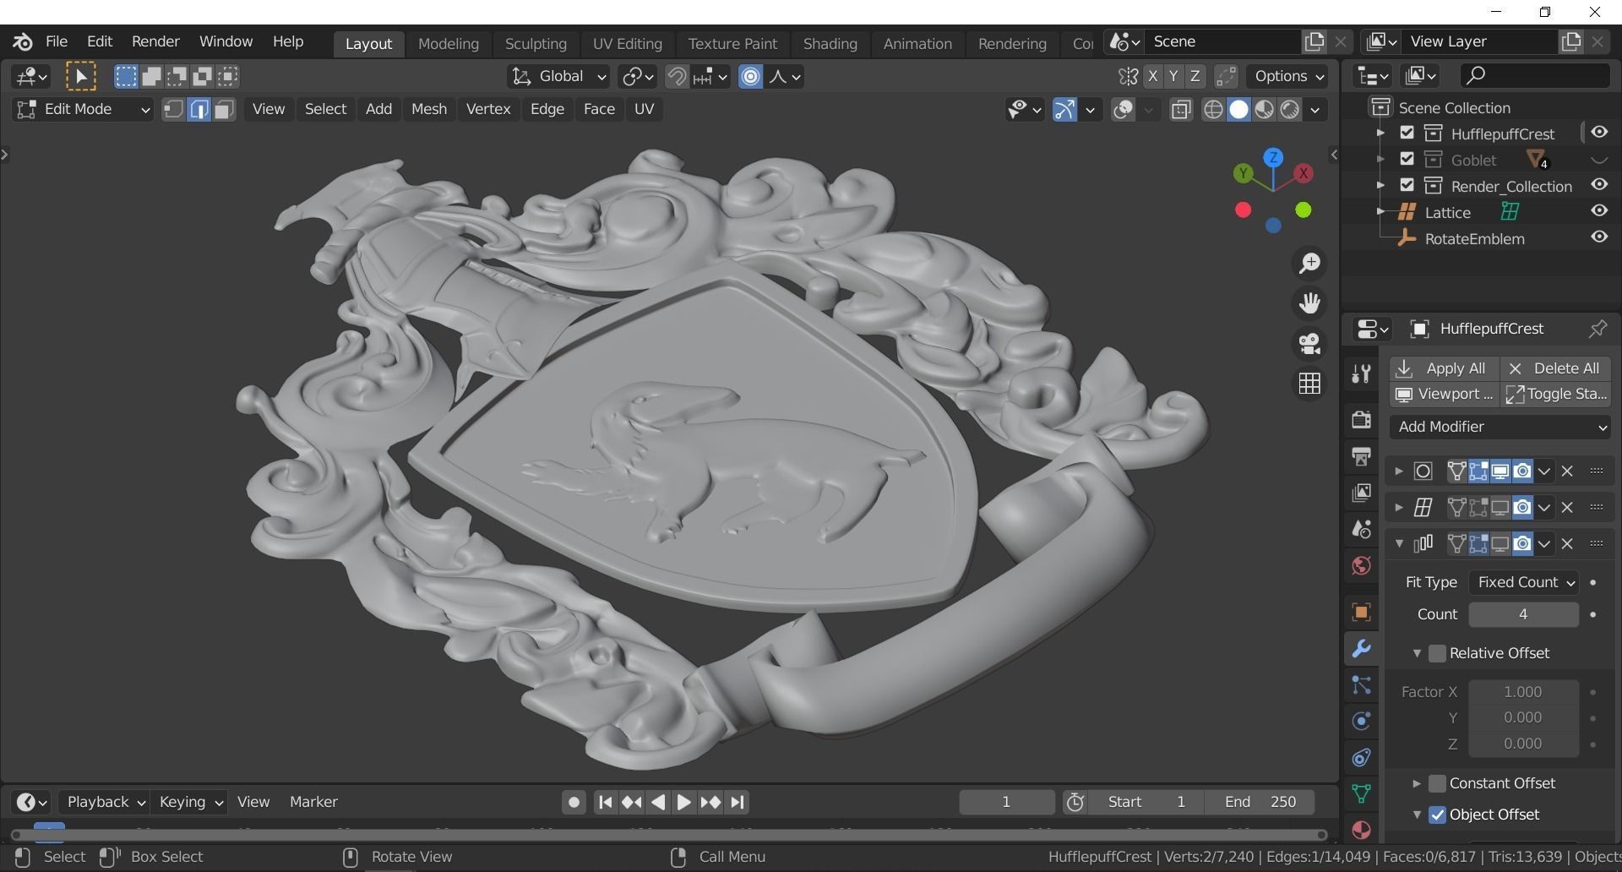Uncheck Goblet collection checkbox

tap(1407, 159)
